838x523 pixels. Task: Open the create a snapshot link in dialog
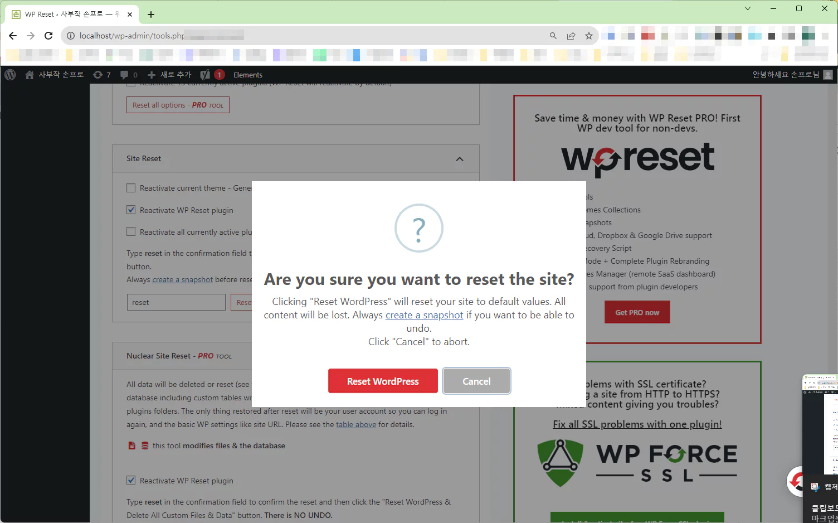[x=424, y=315]
